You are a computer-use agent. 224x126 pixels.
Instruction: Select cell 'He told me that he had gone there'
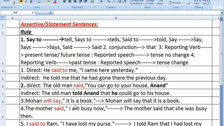pos(116,78)
